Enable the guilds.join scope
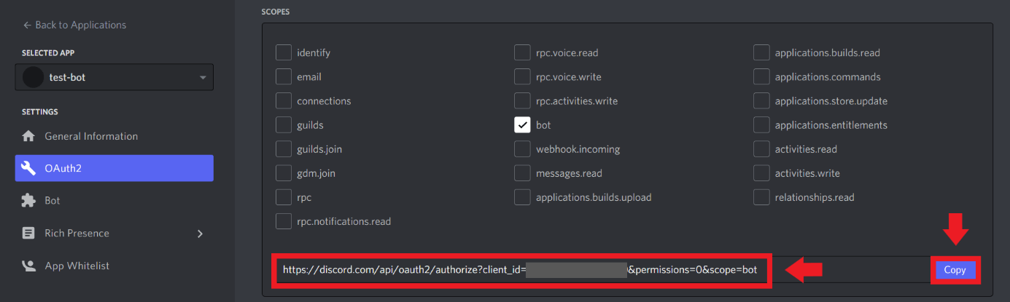Viewport: 1010px width, 302px height. pyautogui.click(x=284, y=149)
